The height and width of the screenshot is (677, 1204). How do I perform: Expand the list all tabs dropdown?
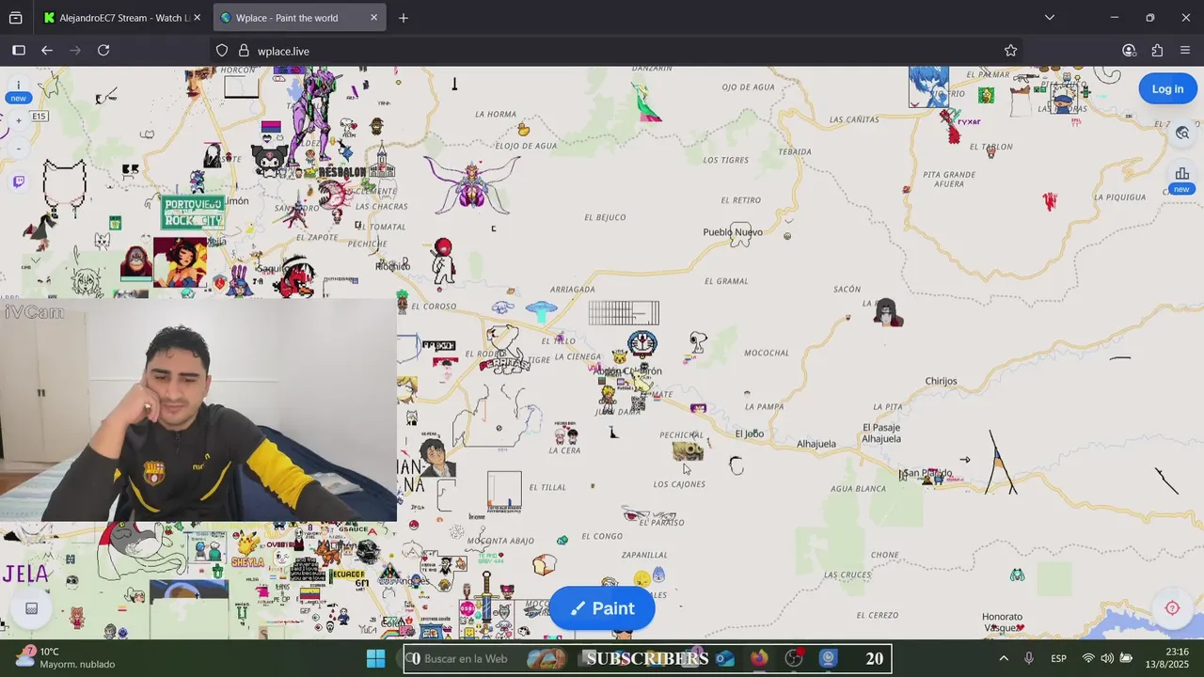tap(1050, 17)
